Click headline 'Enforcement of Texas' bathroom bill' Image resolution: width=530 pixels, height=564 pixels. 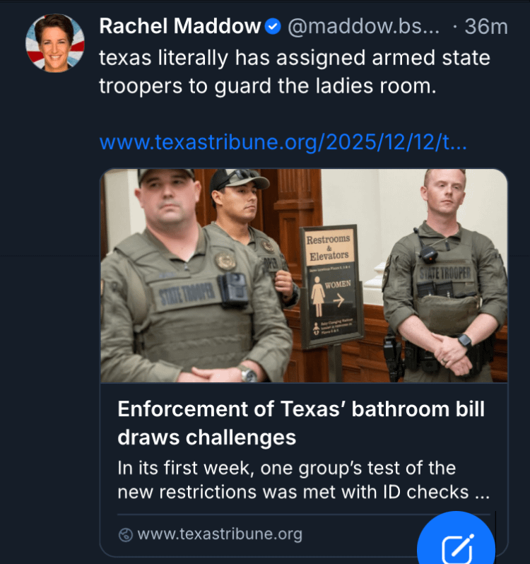301,409
